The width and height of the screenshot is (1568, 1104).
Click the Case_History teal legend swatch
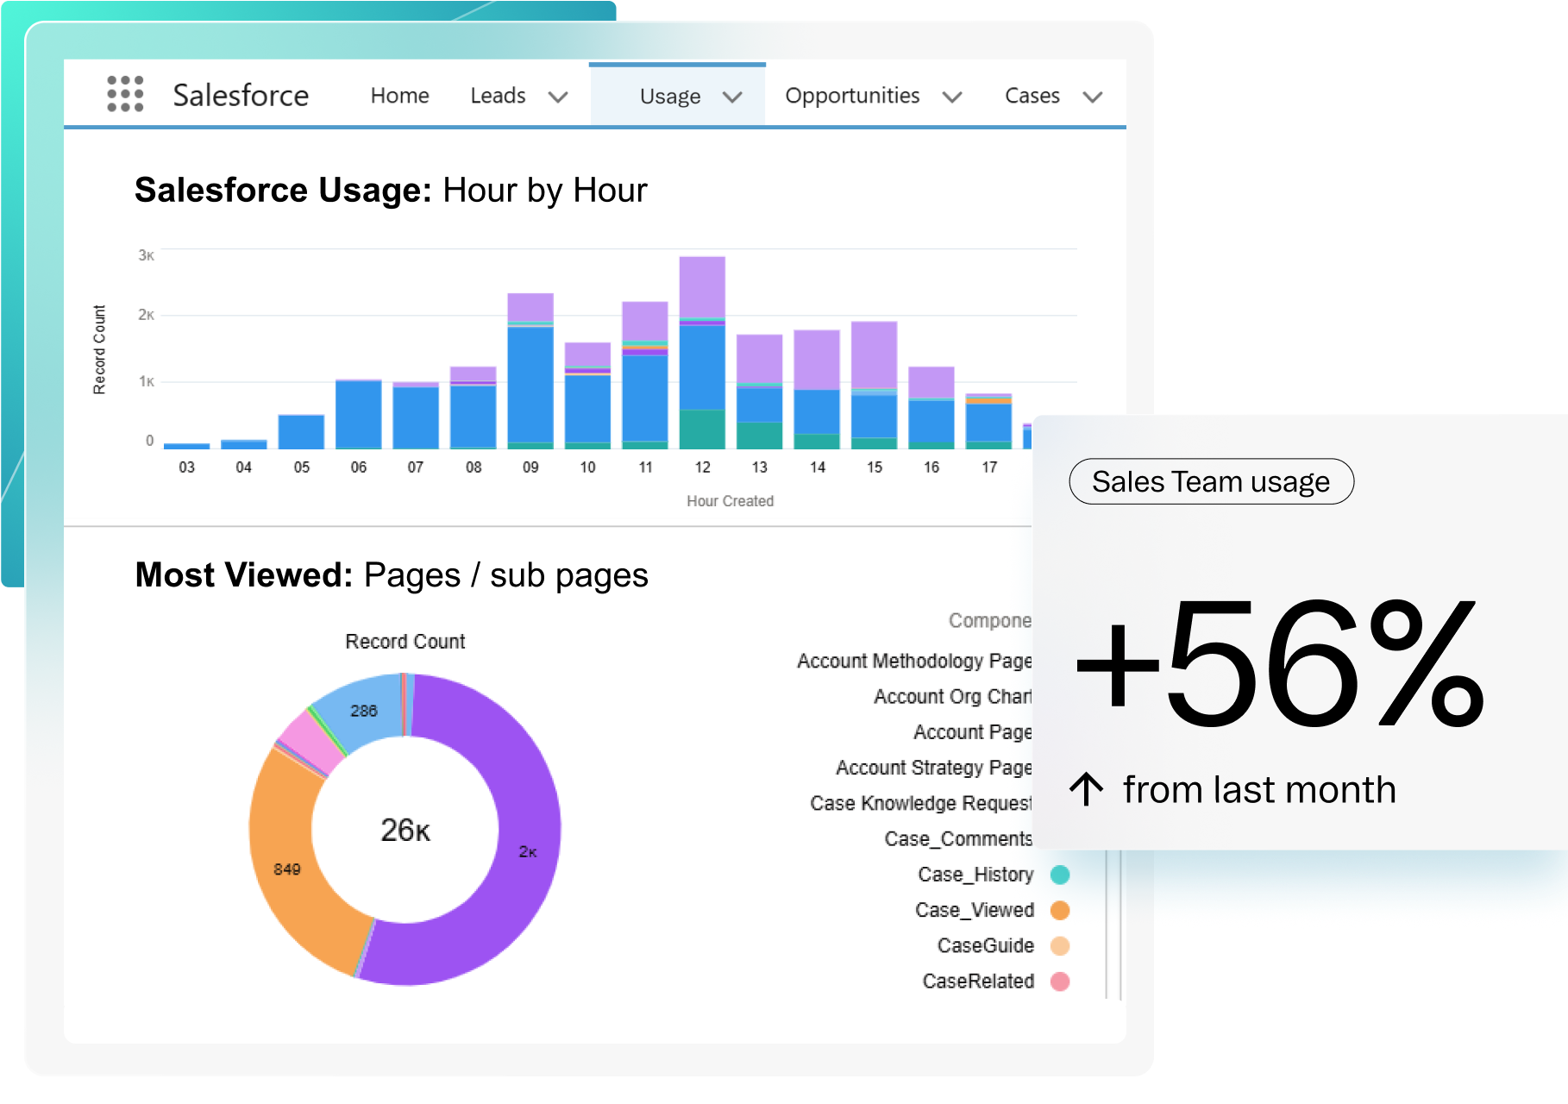point(1060,875)
